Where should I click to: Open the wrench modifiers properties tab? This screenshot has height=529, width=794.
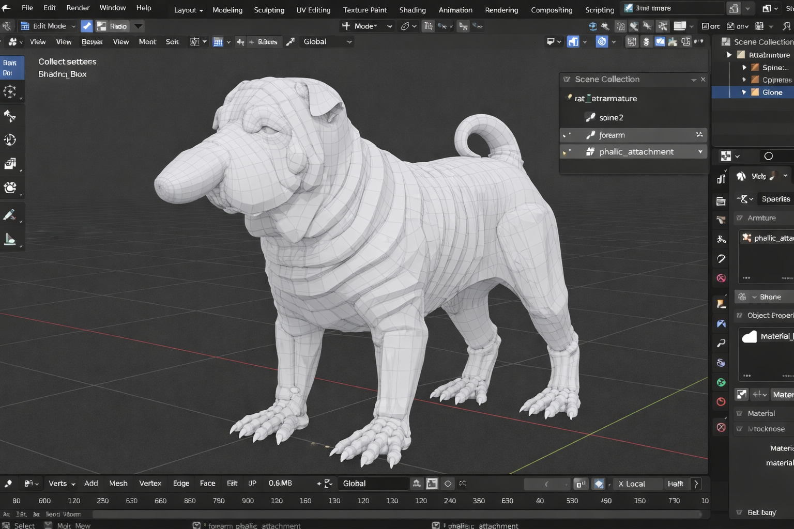click(721, 343)
